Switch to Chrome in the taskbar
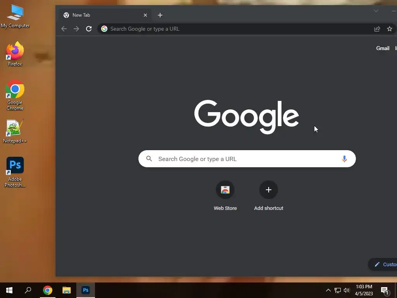 48,290
